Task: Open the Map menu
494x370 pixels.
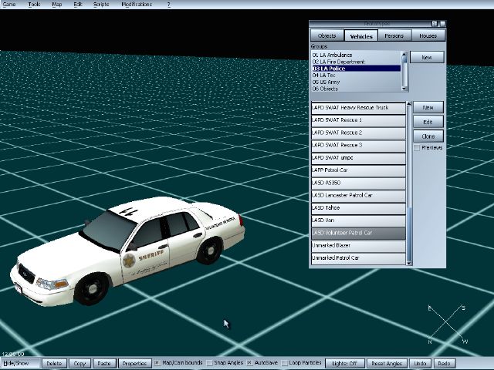Action: coord(56,5)
